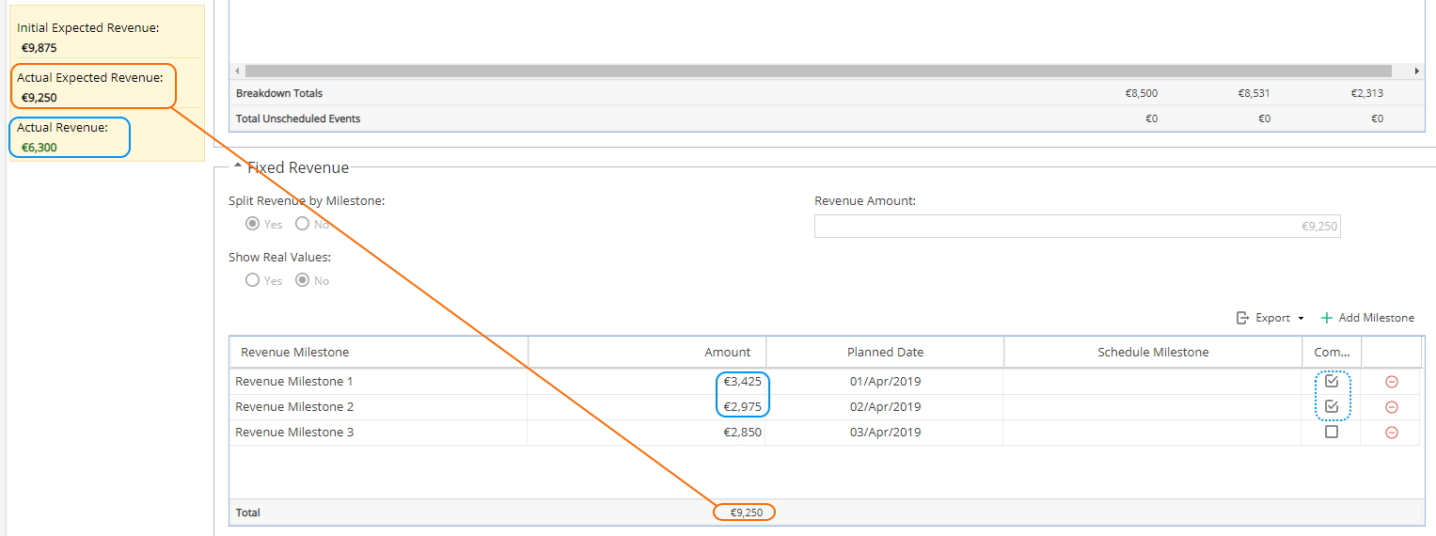This screenshot has width=1436, height=536.
Task: Click planned date 02/Apr/2019
Action: click(885, 407)
